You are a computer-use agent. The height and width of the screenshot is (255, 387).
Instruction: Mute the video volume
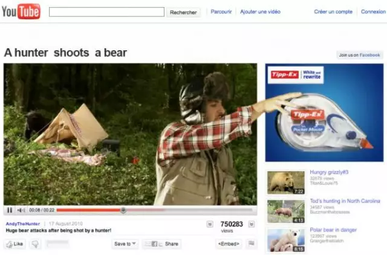click(x=21, y=210)
